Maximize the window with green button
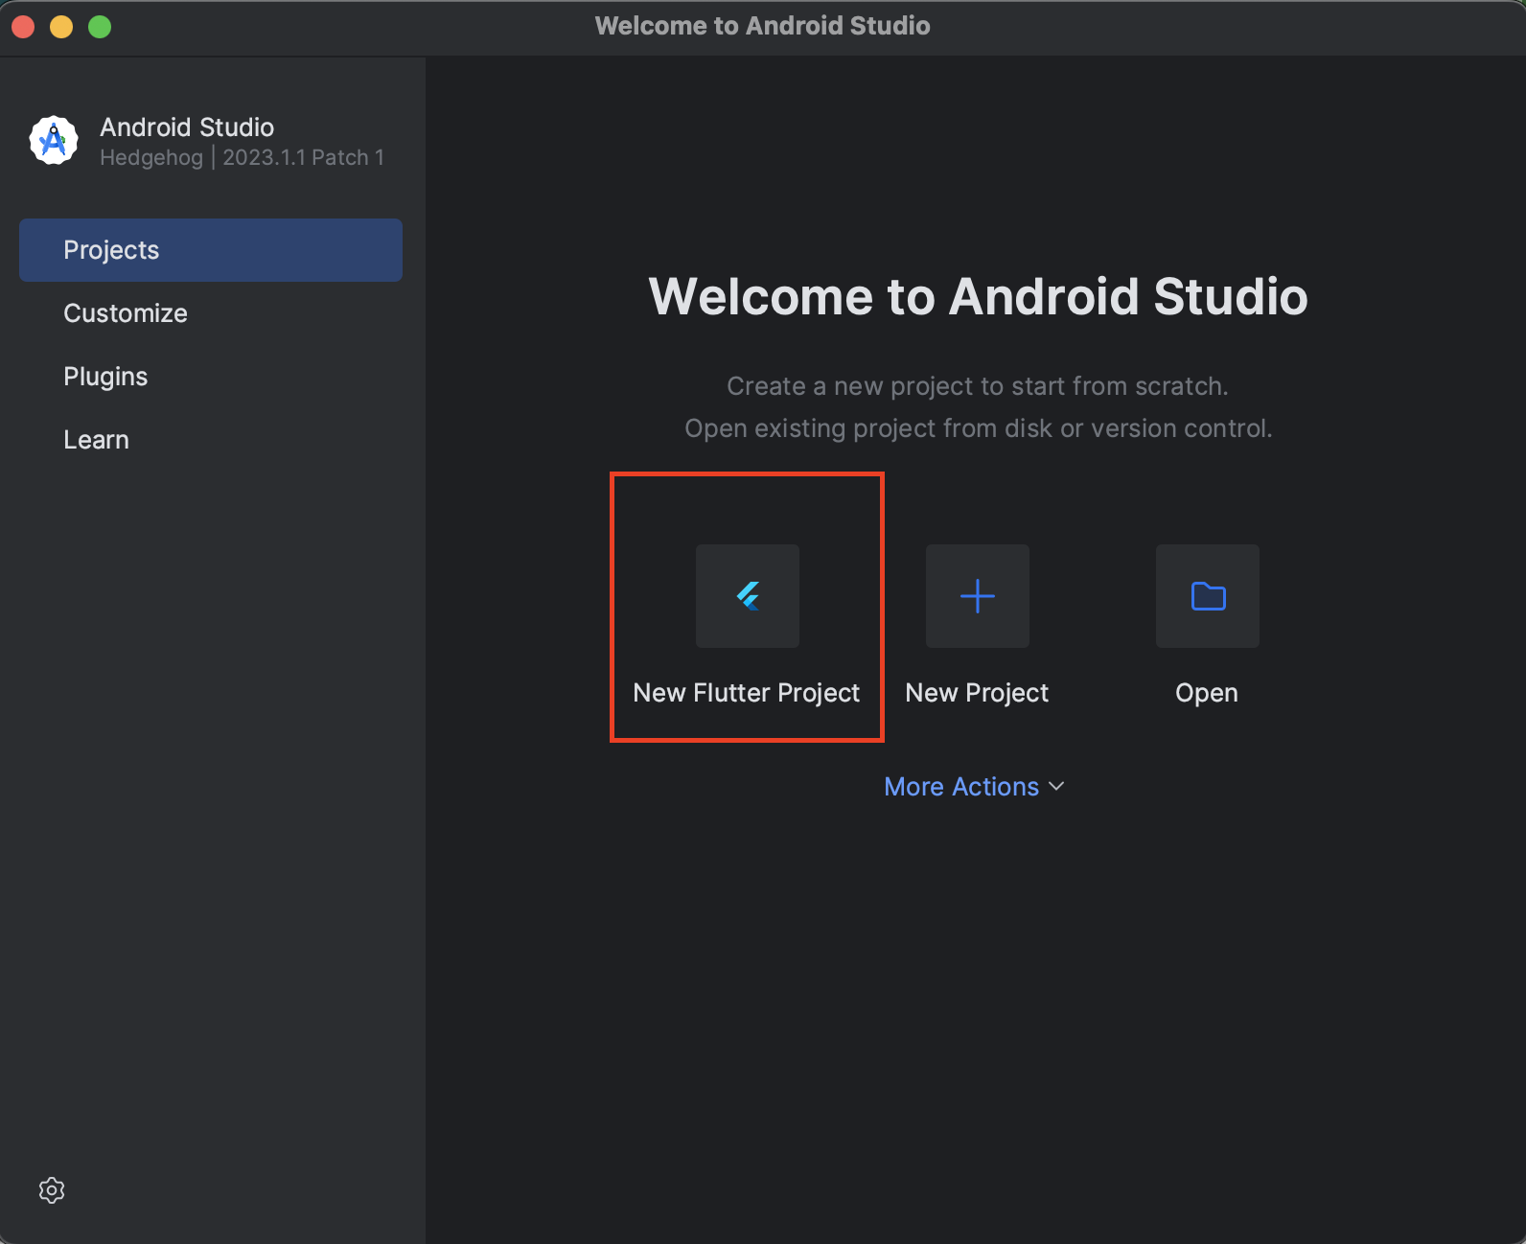 pos(100,27)
